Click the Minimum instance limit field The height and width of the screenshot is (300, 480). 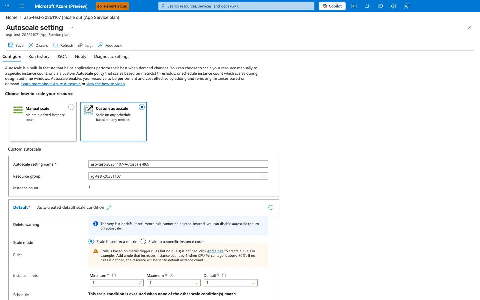[117, 283]
